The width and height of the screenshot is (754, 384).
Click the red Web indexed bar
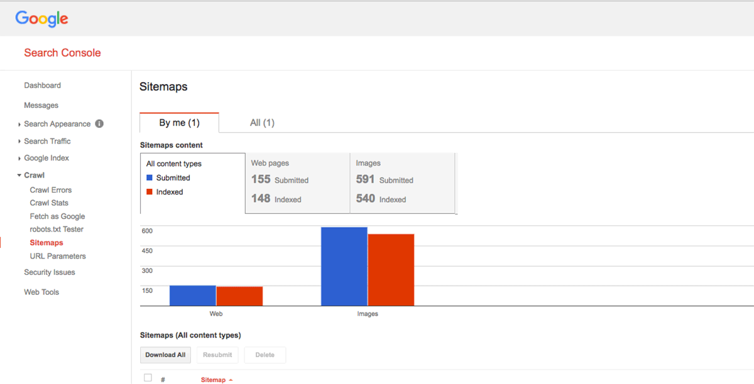point(239,296)
